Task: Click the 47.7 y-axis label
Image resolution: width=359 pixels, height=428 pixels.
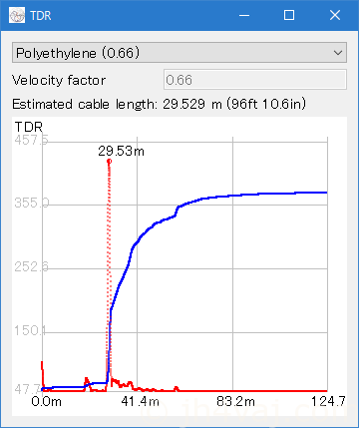Action: pos(28,389)
